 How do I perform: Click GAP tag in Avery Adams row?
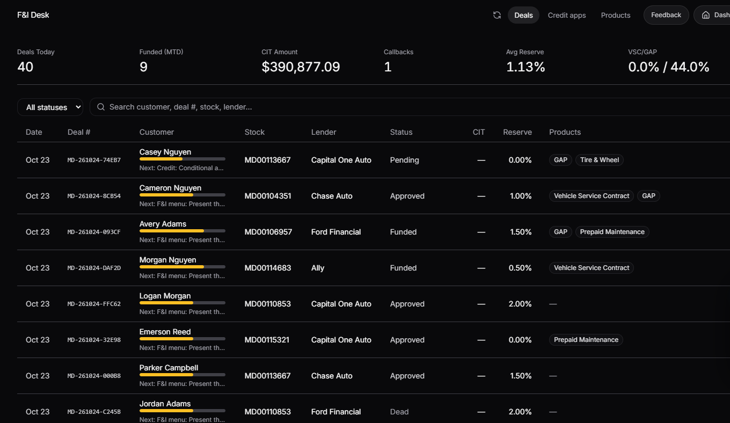point(560,232)
